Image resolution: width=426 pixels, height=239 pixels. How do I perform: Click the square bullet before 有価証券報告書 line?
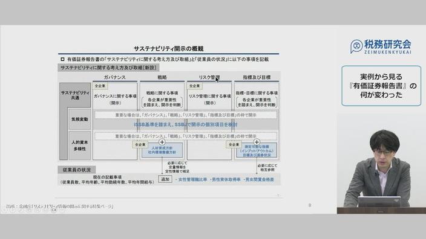pos(62,59)
